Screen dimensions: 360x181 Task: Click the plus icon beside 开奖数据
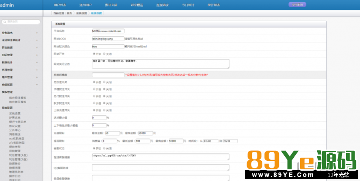tap(37, 47)
